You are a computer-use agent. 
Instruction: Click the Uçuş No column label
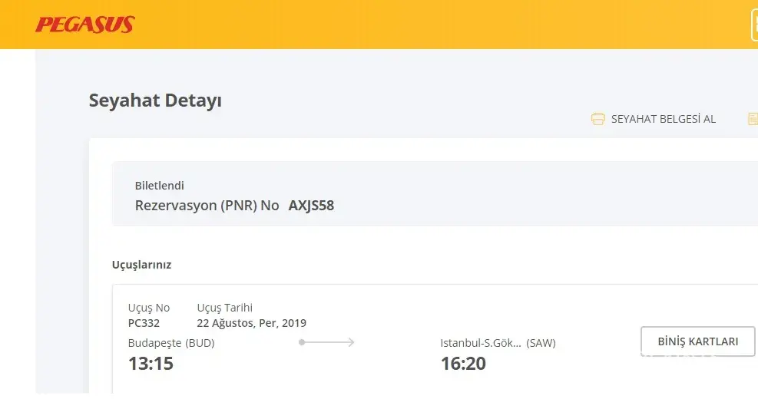(x=149, y=308)
